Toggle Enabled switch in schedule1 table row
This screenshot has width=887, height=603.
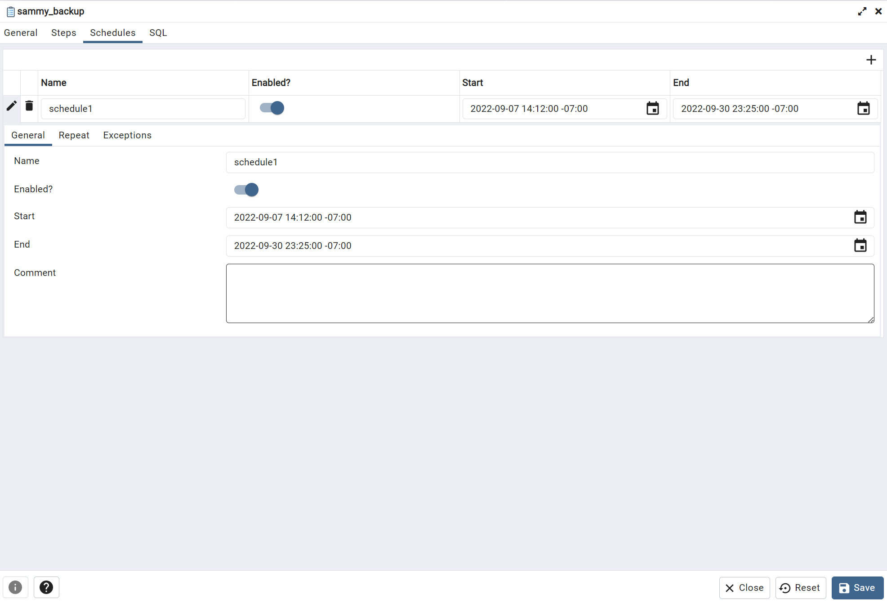272,108
